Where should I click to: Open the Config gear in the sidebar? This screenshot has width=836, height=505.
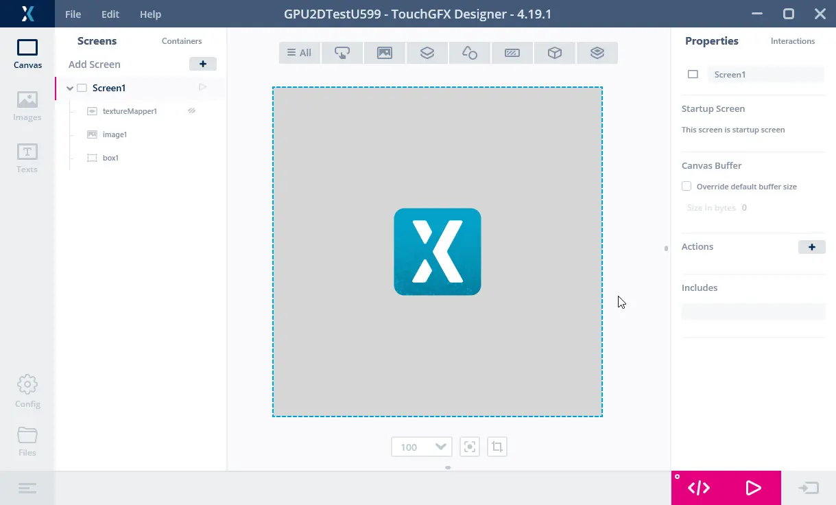27,390
